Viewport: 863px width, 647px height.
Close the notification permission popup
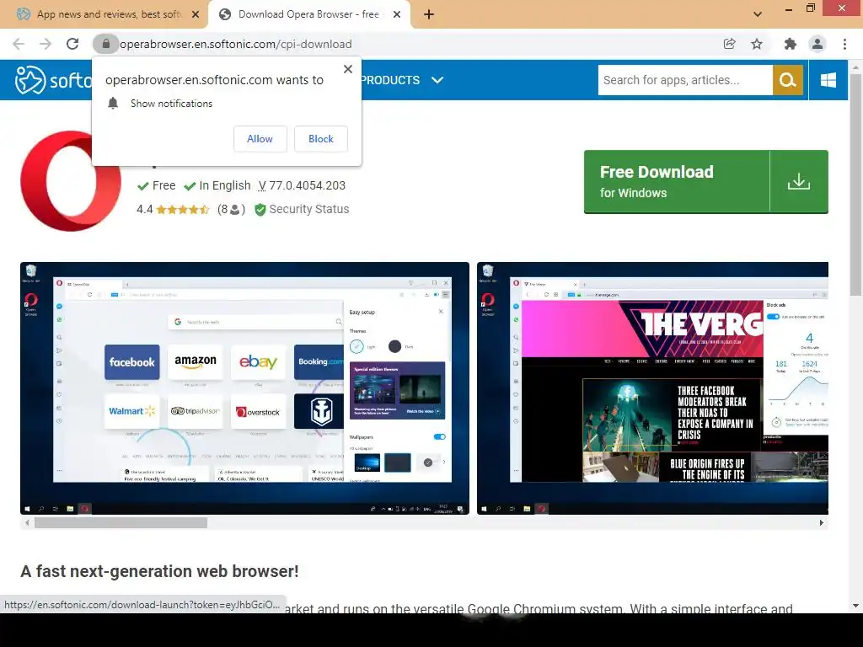point(348,69)
